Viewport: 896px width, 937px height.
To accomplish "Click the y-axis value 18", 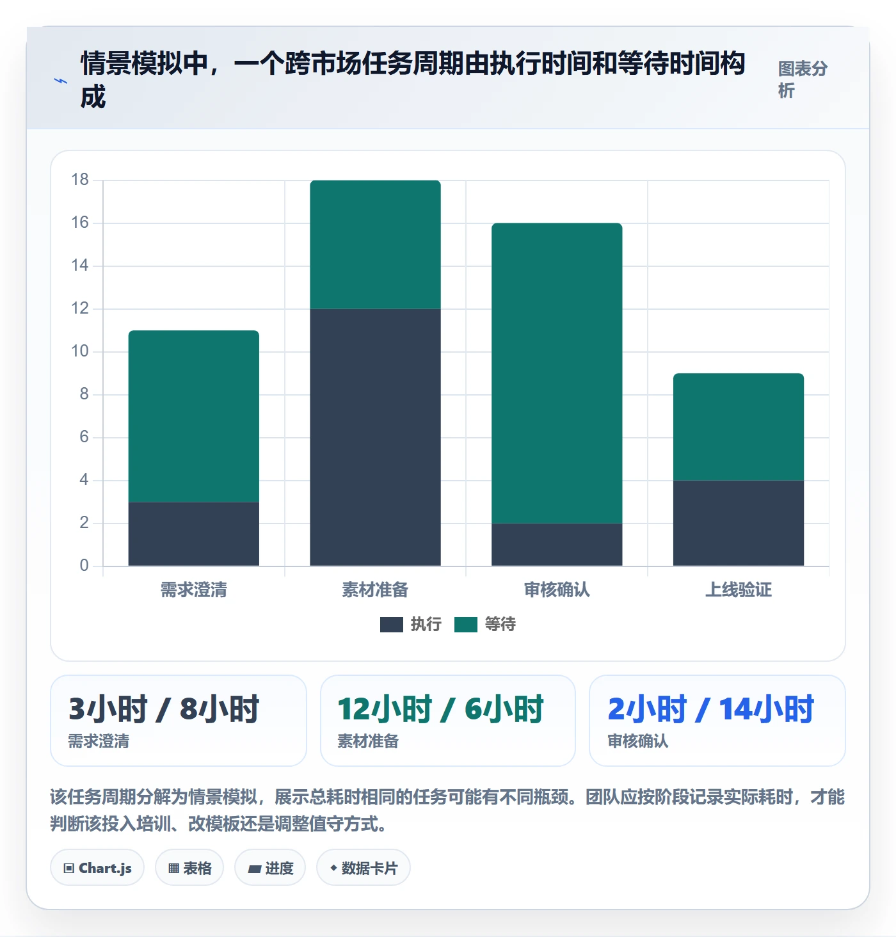I will coord(80,180).
